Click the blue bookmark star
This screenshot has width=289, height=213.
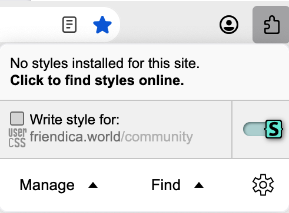pyautogui.click(x=102, y=25)
